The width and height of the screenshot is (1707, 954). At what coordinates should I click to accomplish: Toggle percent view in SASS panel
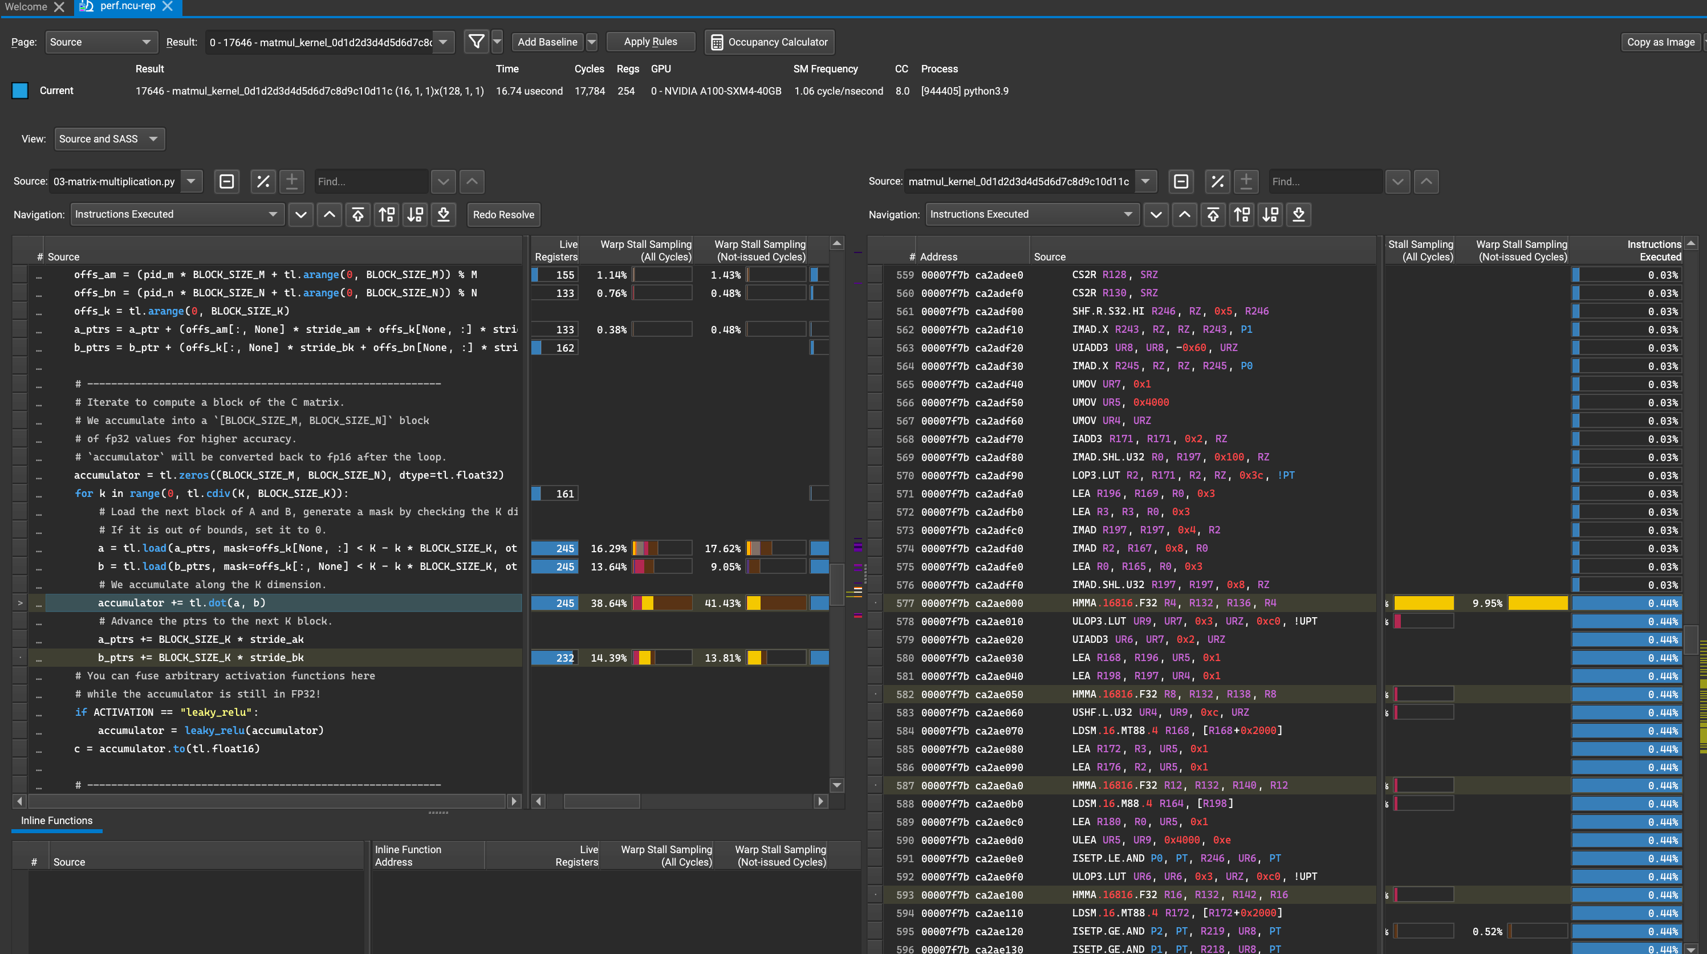tap(1217, 182)
